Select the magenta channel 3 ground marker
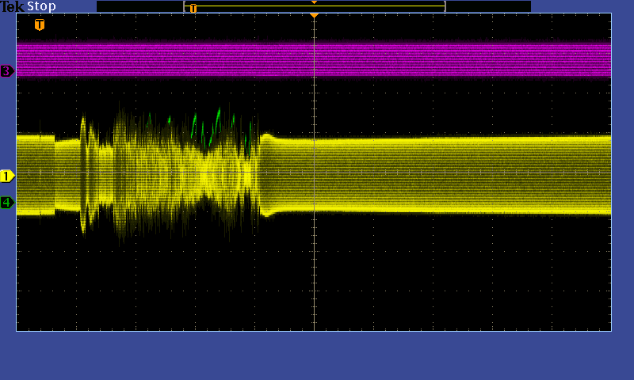 pyautogui.click(x=7, y=71)
